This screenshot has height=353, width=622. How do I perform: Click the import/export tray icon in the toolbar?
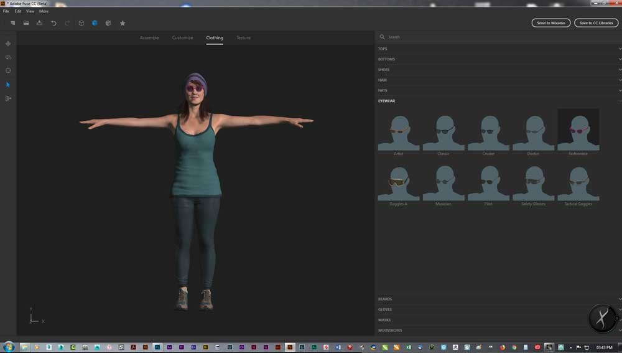tap(40, 23)
